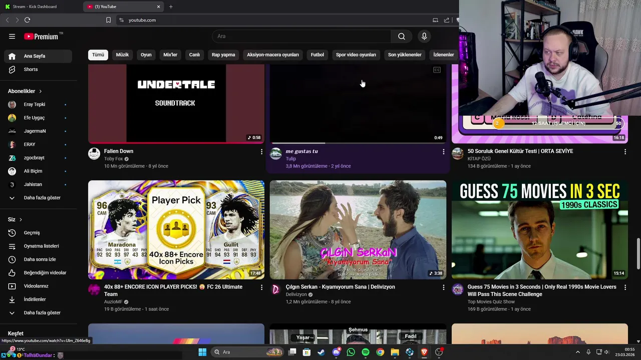Expand Daha fazla göster under subscriptions

coord(38,197)
